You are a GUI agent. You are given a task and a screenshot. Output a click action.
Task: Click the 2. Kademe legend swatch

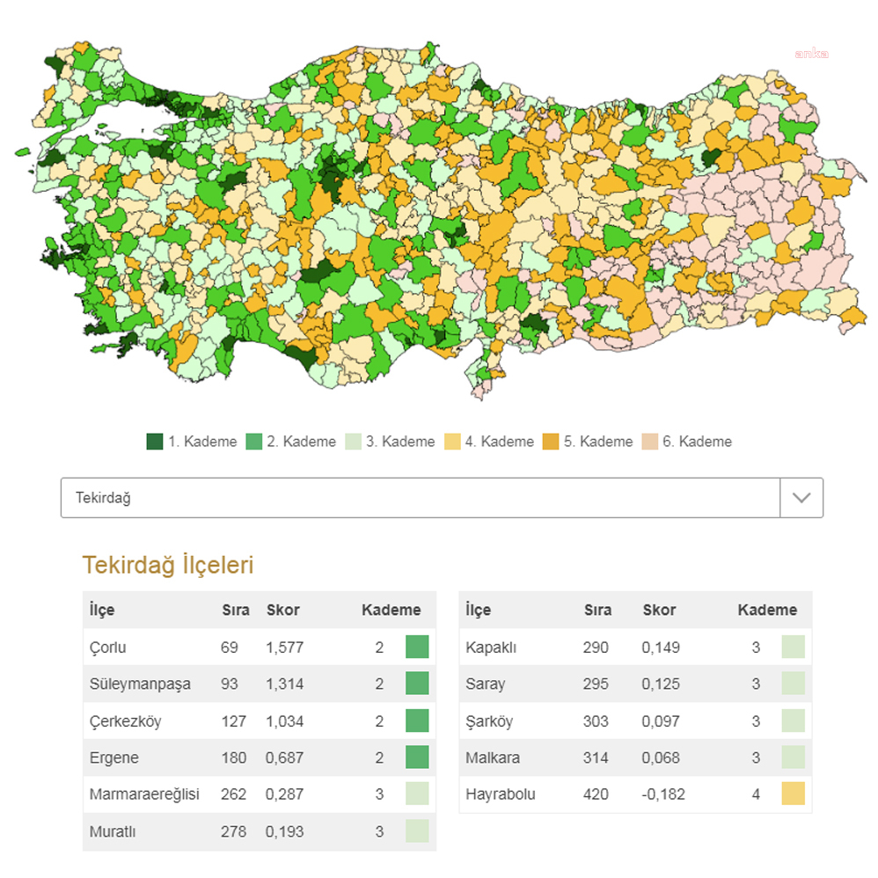point(253,442)
